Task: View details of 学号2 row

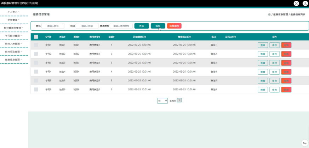Action: coord(263,54)
